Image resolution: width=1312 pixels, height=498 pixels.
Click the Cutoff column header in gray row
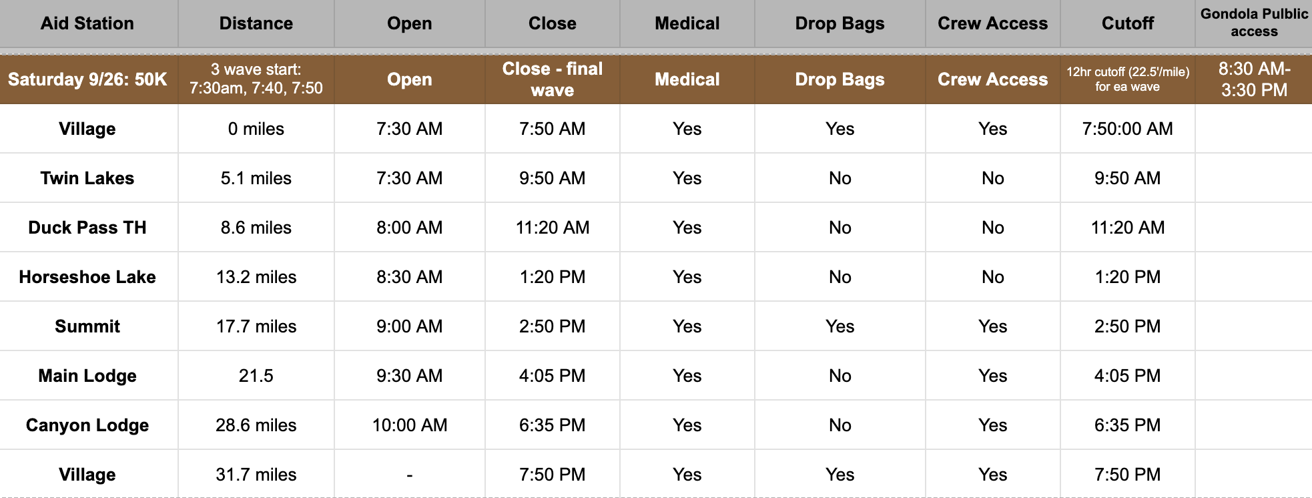pyautogui.click(x=1128, y=23)
